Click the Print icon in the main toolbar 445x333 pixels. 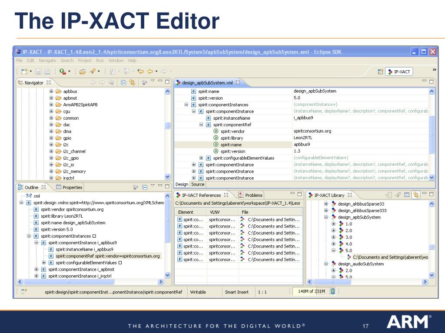[47, 72]
